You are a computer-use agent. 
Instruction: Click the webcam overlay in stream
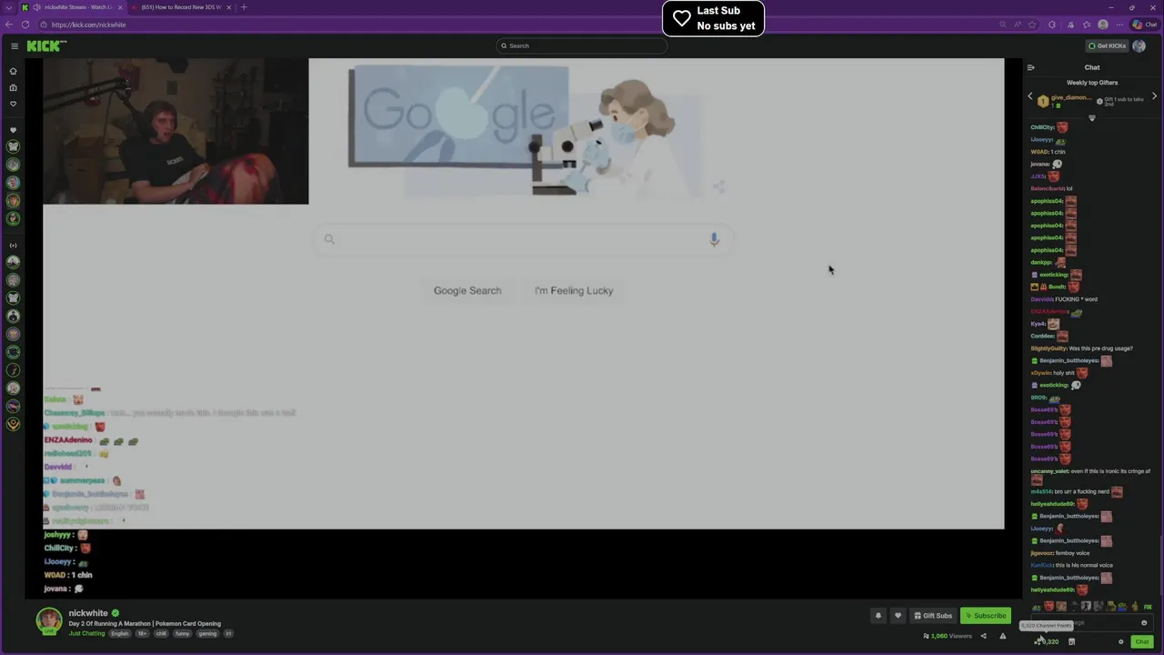(176, 131)
